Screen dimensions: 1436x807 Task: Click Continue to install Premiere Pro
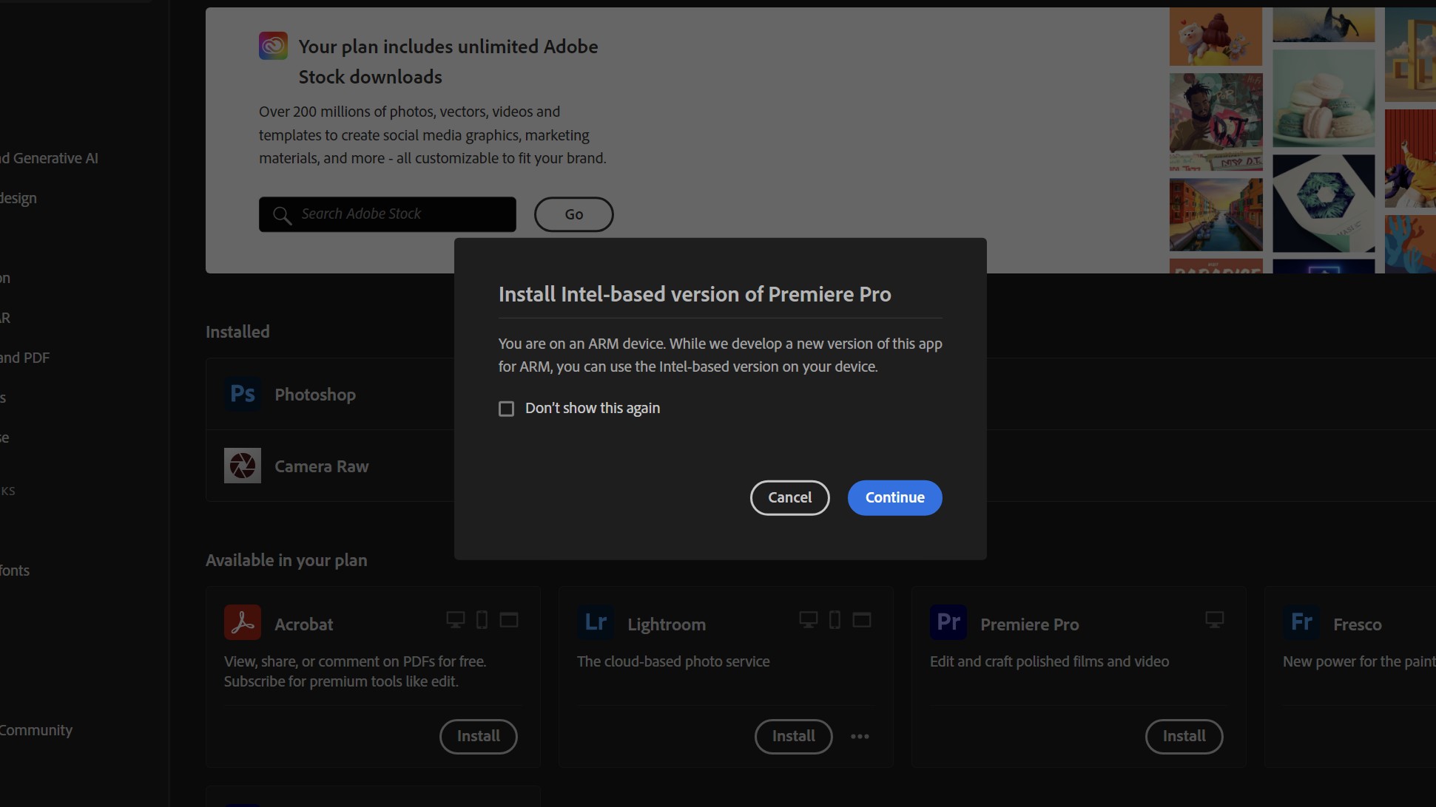coord(894,497)
